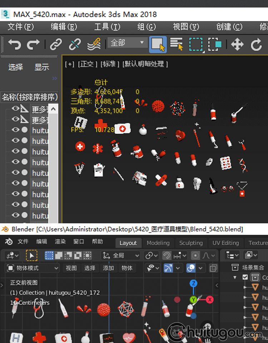Open the 全部 selection filter dropdown

pyautogui.click(x=128, y=43)
